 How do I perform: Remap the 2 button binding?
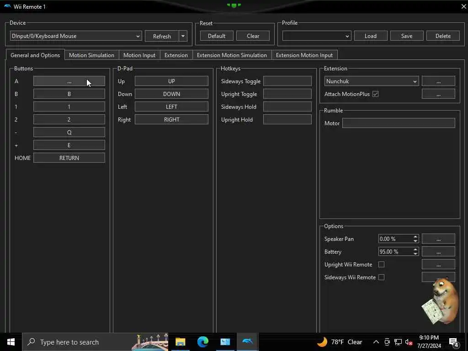pos(69,120)
